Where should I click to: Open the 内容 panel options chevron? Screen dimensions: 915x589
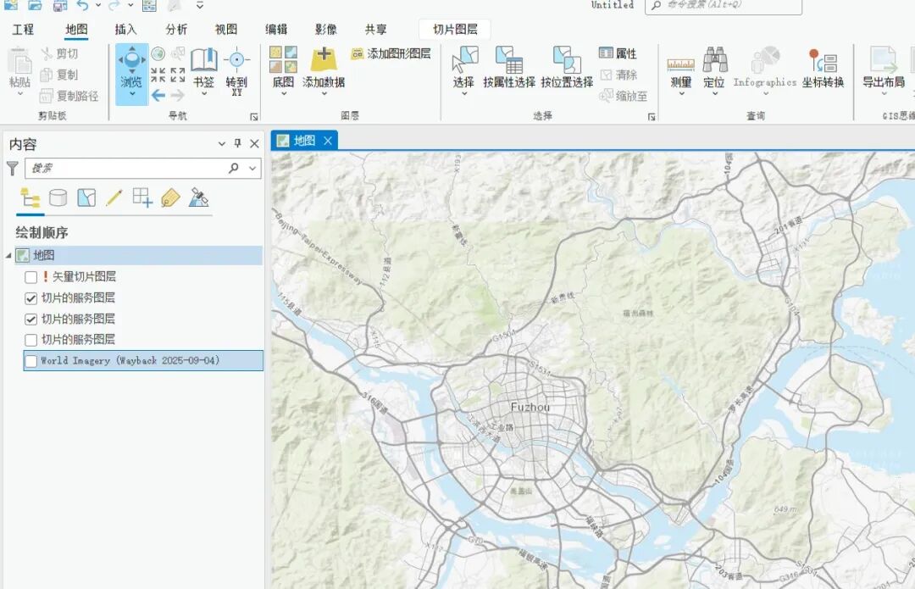coord(222,143)
